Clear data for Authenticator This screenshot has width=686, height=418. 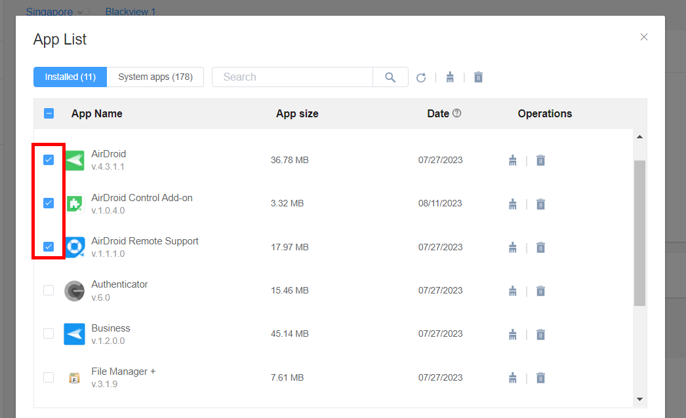point(513,291)
